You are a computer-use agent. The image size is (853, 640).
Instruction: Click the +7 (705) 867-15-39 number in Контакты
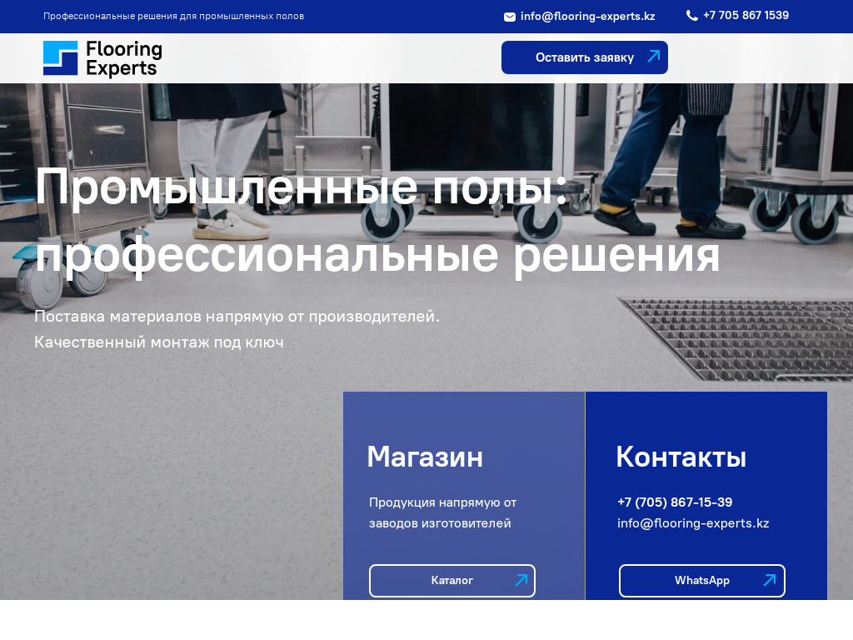tap(675, 502)
